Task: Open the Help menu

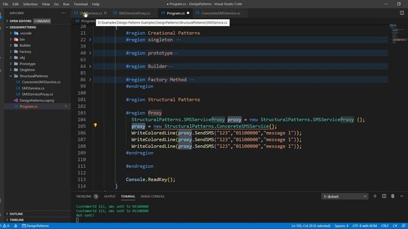Action: [x=96, y=4]
